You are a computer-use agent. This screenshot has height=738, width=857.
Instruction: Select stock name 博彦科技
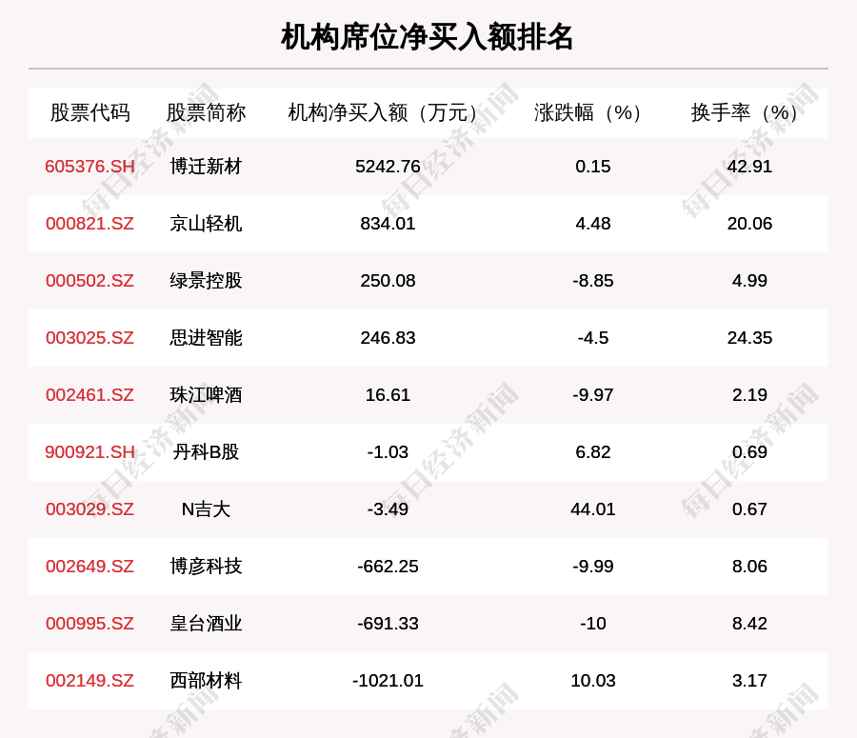click(x=206, y=567)
